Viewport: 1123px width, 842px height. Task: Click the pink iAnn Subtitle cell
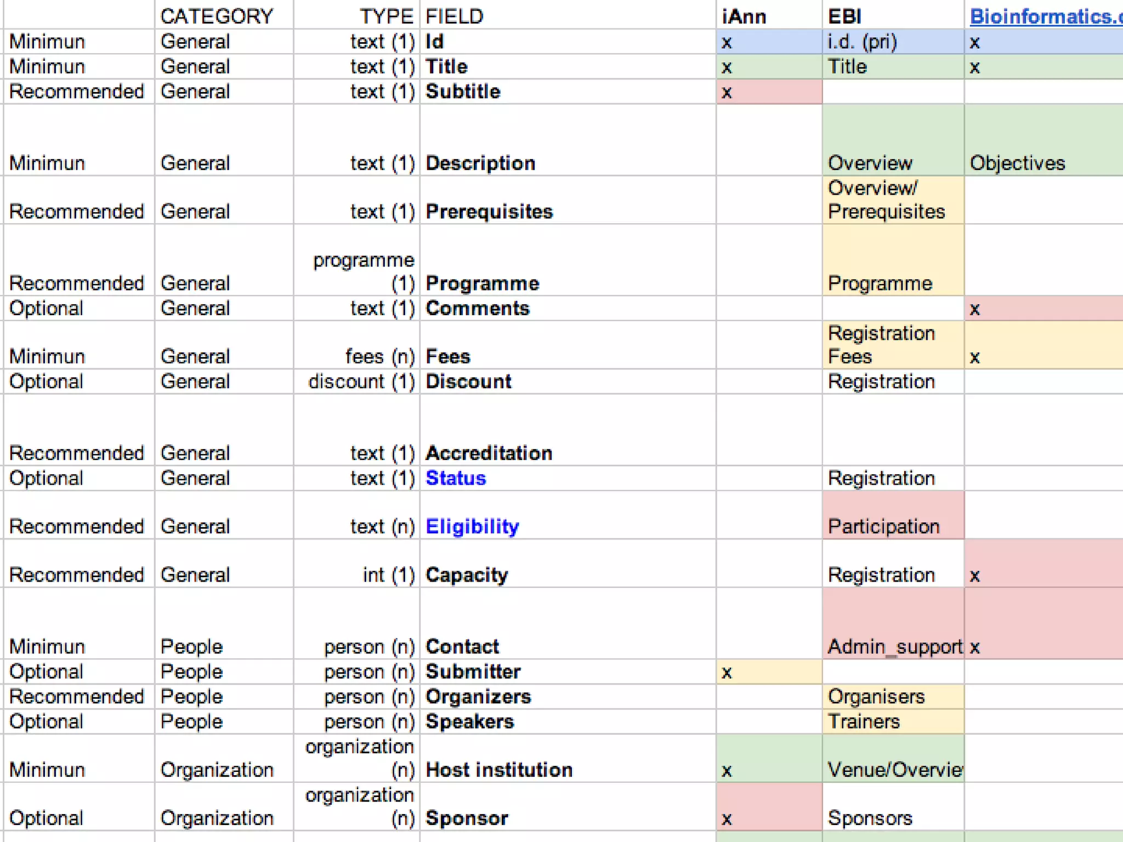769,92
